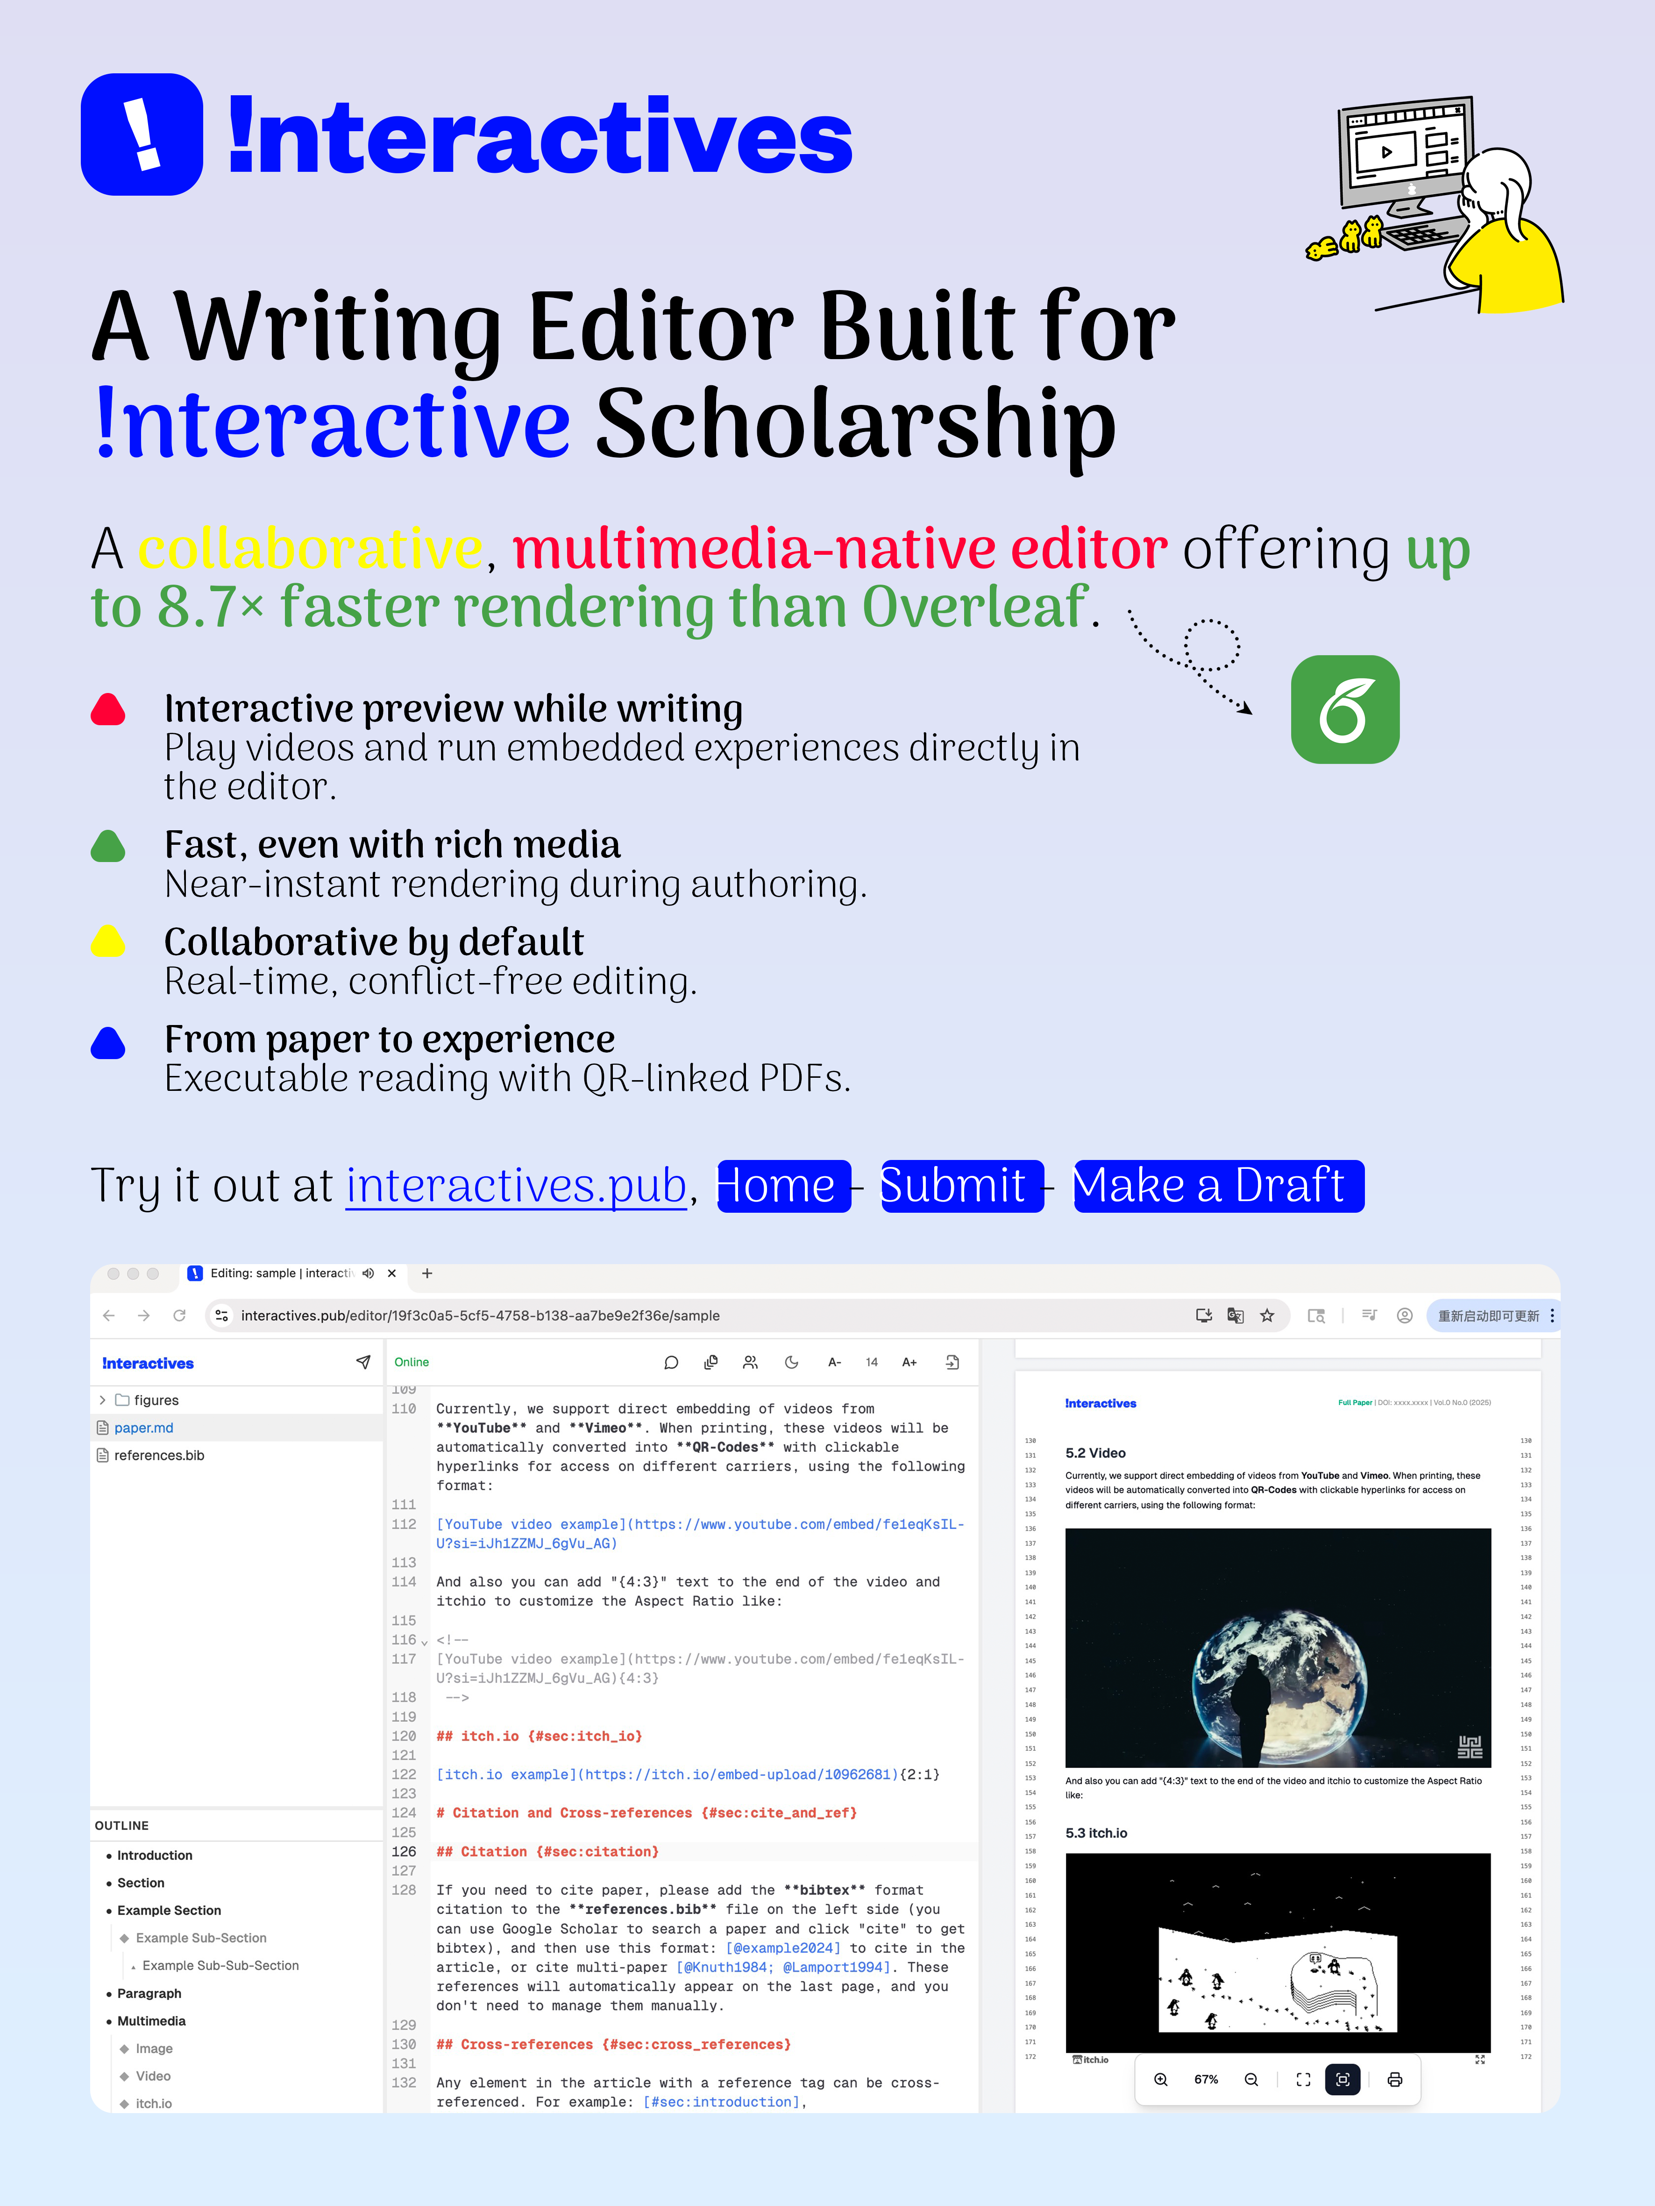Open the collaborators people icon

click(x=750, y=1362)
